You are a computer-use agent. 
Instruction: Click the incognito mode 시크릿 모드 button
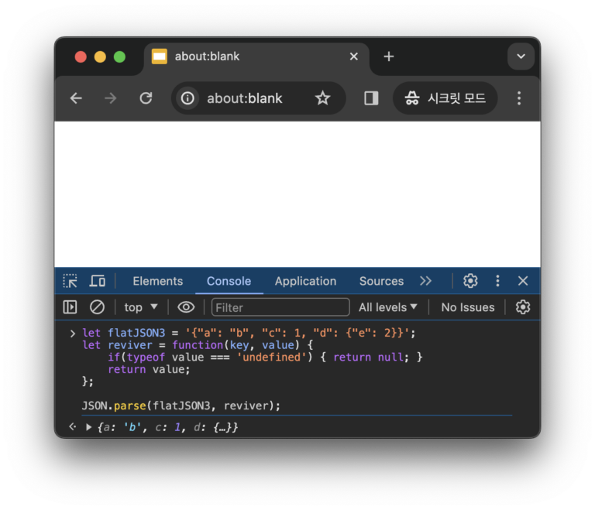445,98
